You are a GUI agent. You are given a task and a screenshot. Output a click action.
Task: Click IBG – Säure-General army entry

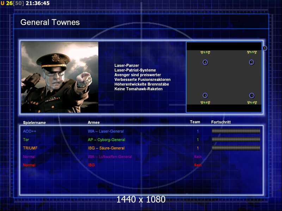106,148
